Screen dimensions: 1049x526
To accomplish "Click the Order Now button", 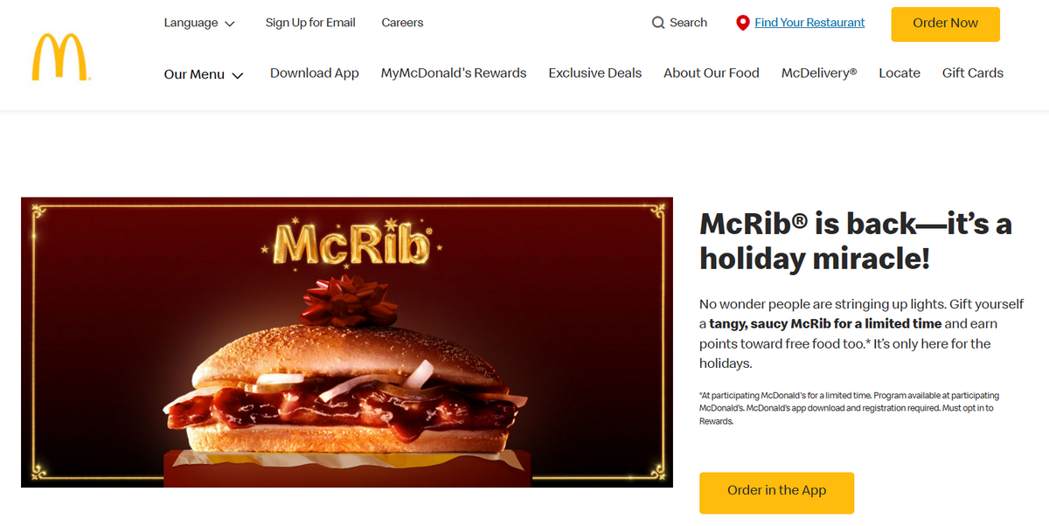I will (x=945, y=24).
